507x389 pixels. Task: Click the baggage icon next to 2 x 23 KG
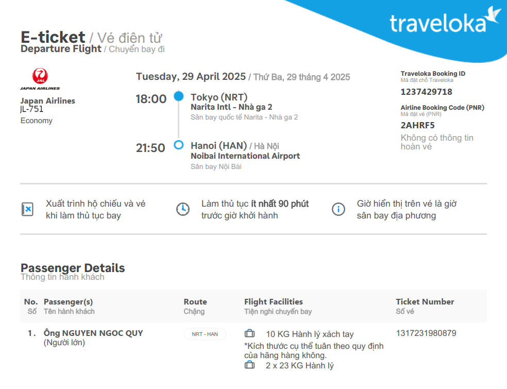(x=250, y=365)
